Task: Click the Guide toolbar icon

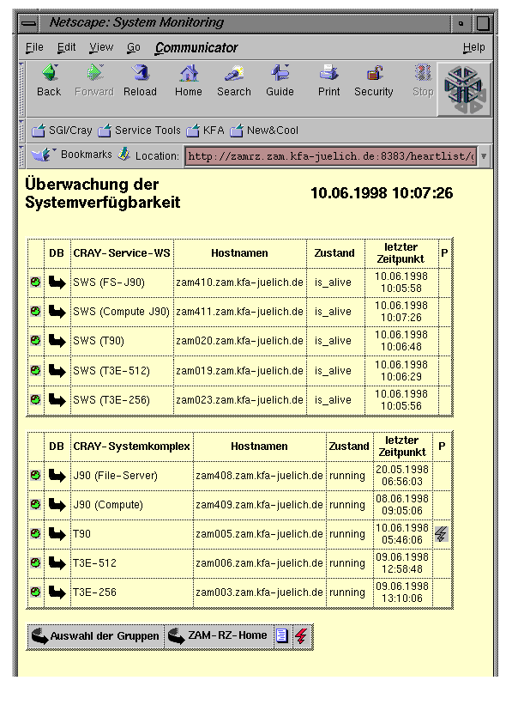Action: pyautogui.click(x=280, y=80)
